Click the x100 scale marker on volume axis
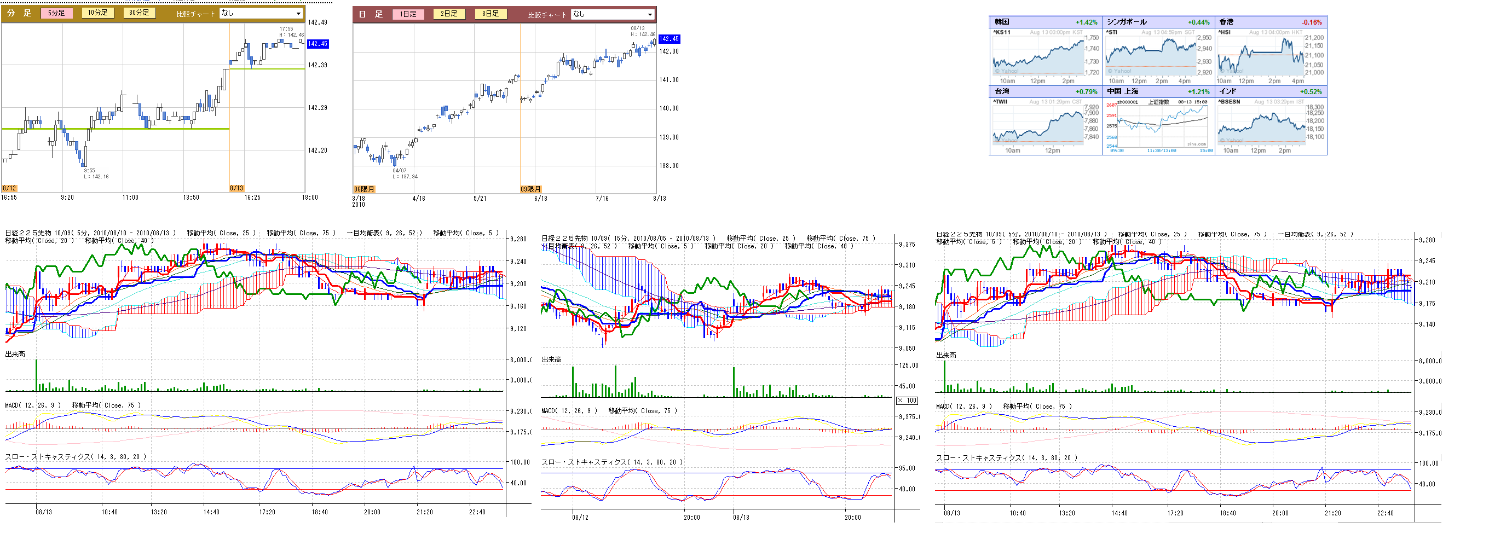Image resolution: width=1489 pixels, height=557 pixels. 907,401
